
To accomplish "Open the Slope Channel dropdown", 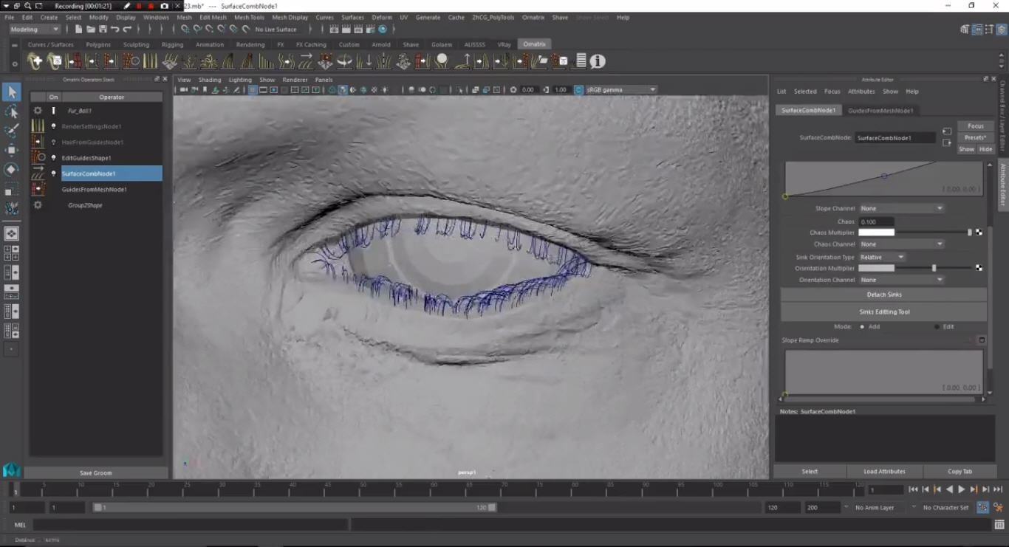I will [x=901, y=208].
